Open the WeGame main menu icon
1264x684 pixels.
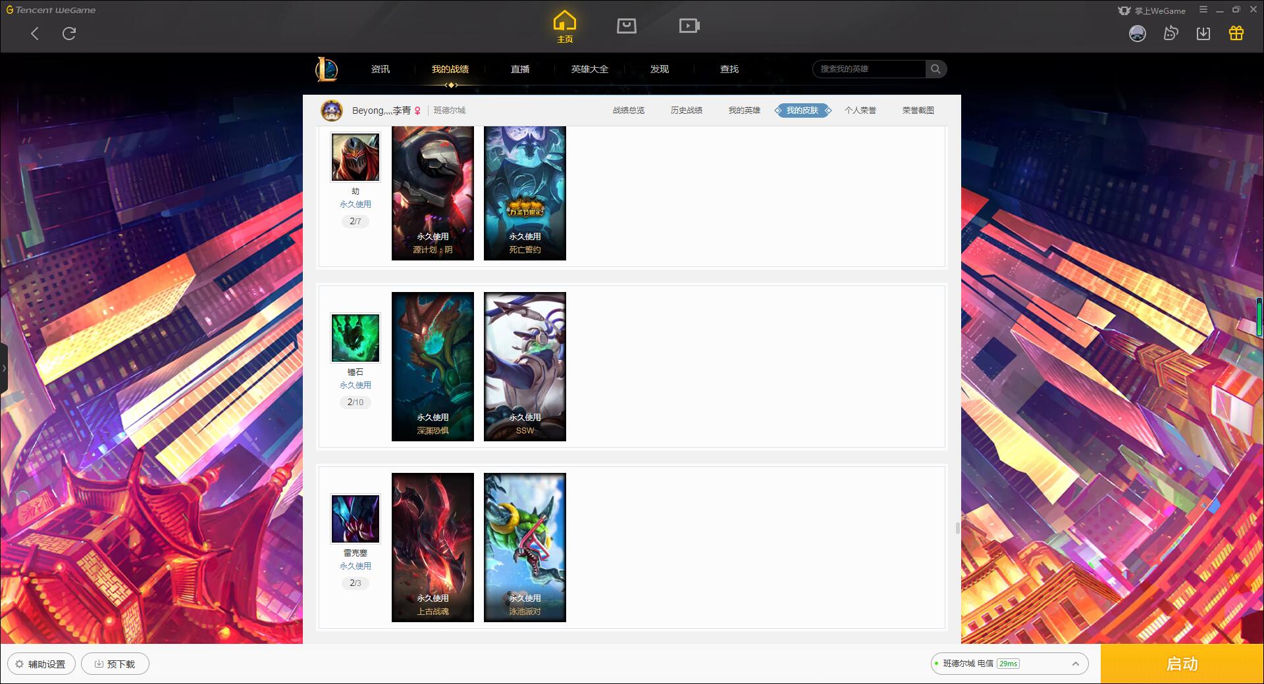[1203, 10]
